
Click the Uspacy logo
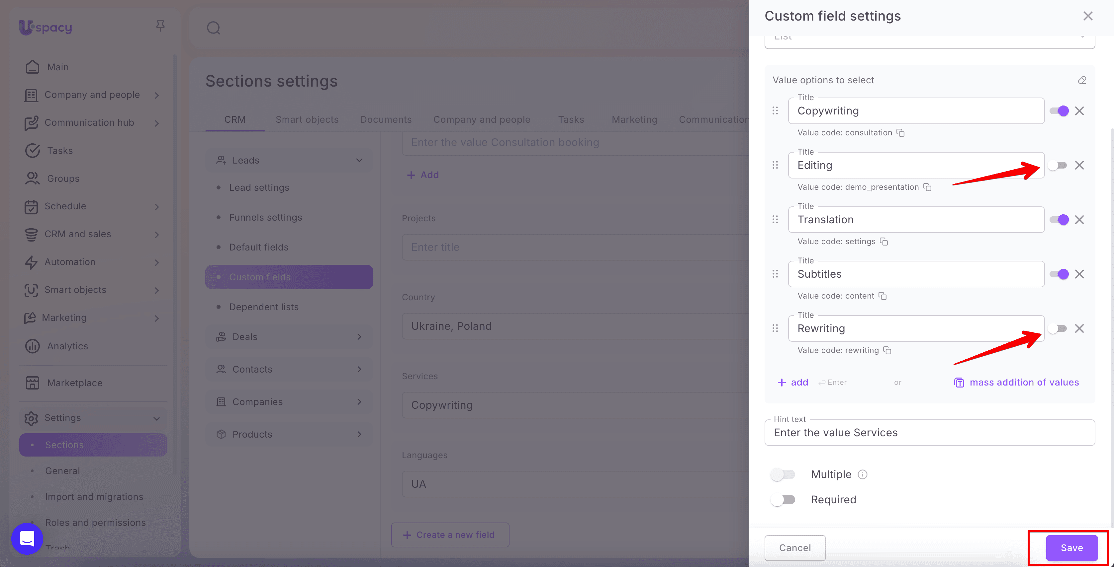click(46, 27)
